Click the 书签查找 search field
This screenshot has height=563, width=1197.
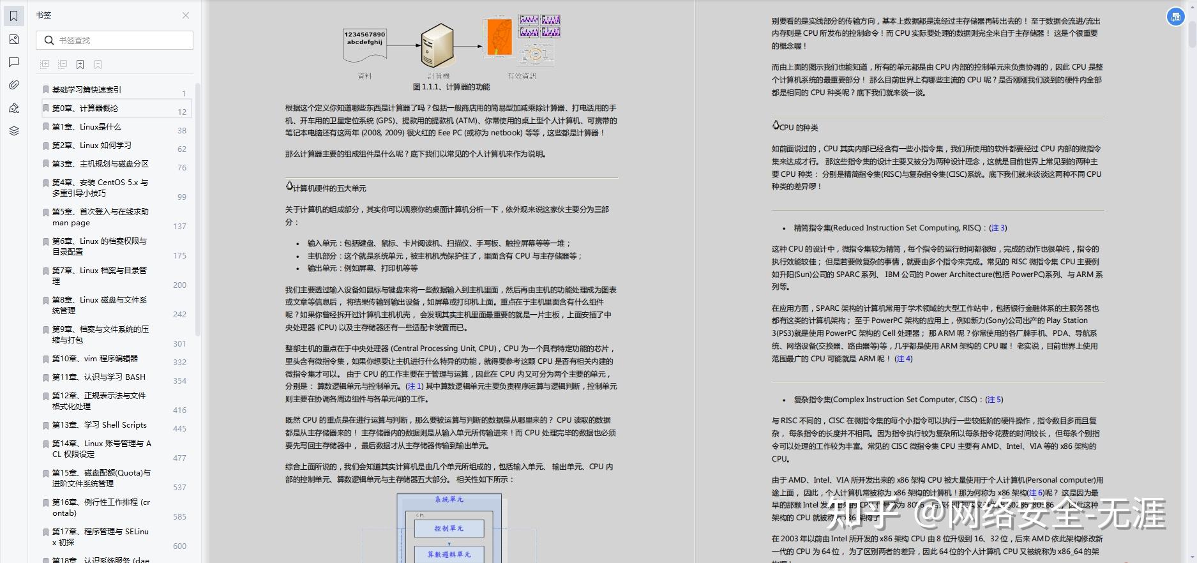pyautogui.click(x=115, y=40)
